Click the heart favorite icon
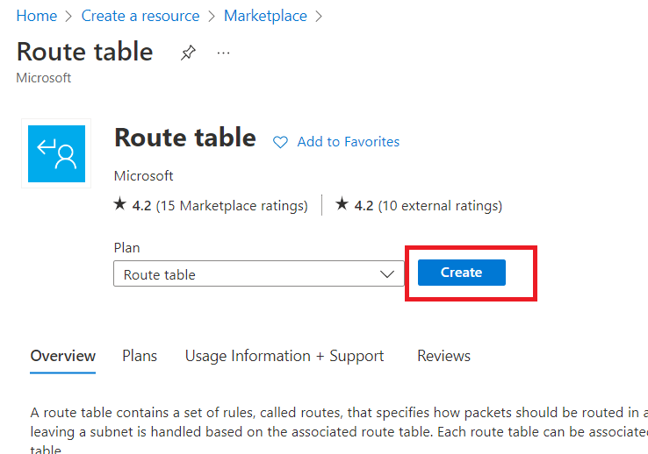 pos(281,142)
